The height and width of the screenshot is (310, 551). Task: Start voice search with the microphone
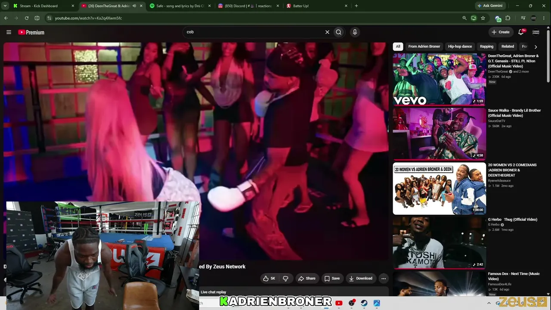point(355,32)
